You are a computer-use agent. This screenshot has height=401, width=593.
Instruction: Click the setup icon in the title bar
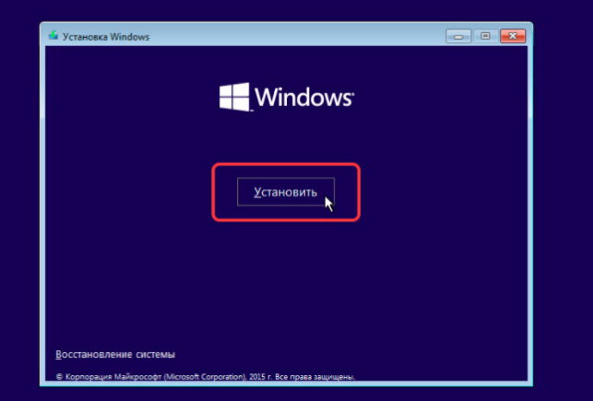pyautogui.click(x=53, y=36)
